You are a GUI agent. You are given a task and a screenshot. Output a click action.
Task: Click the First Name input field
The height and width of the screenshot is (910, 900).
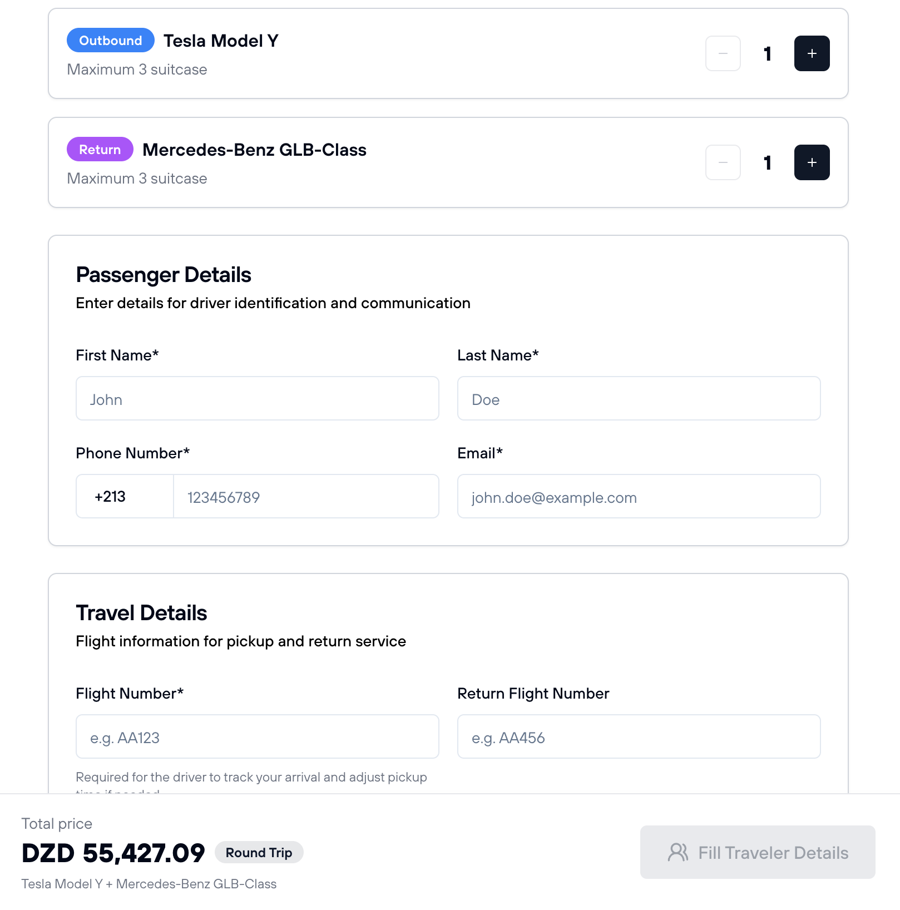click(x=257, y=398)
